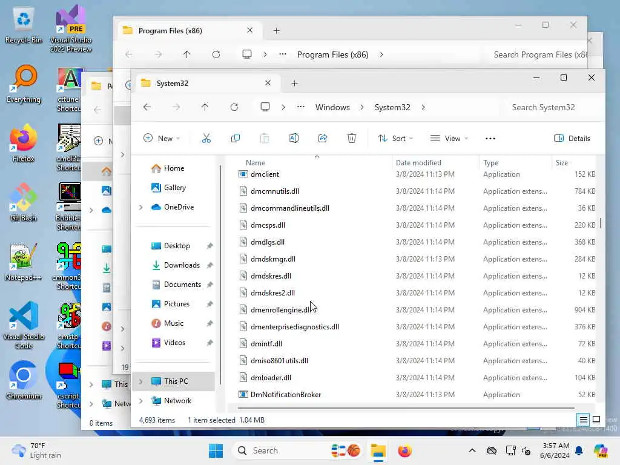
Task: Show hidden system tray icons
Action: point(472,450)
